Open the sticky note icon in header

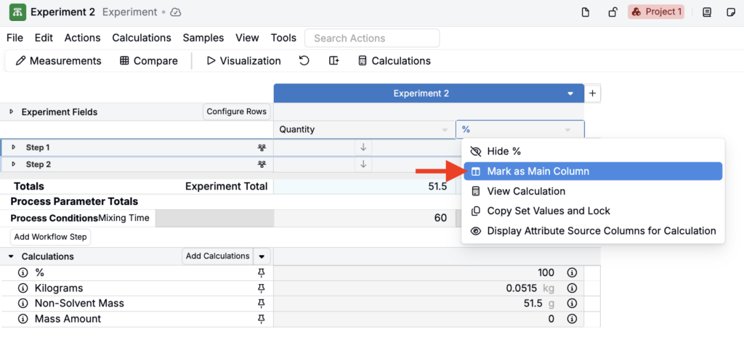731,12
